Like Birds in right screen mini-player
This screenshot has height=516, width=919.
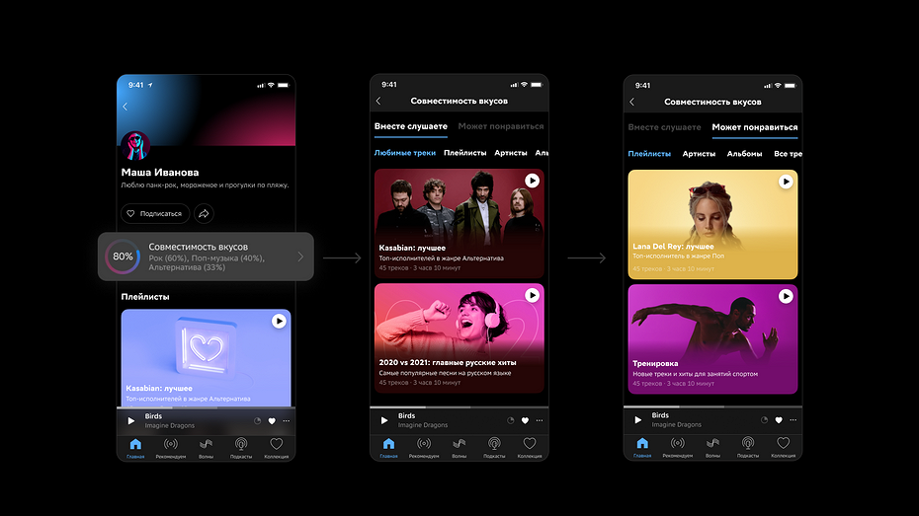pos(779,419)
